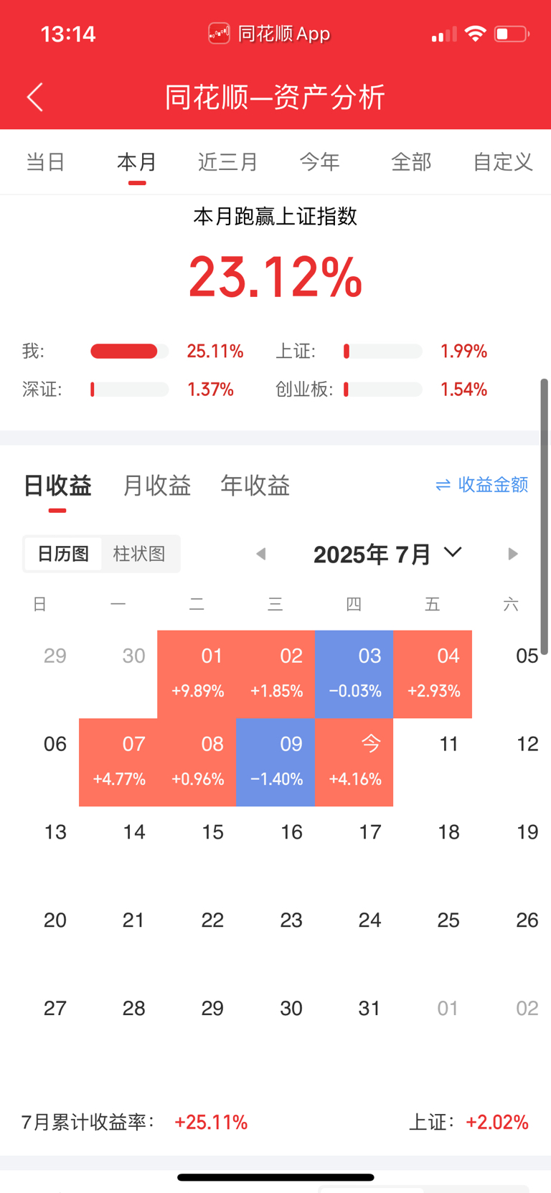Switch to the 今年 tab

(x=319, y=162)
